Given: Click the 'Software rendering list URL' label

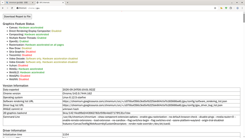Looking at the screenshot, I should (x=18, y=101).
